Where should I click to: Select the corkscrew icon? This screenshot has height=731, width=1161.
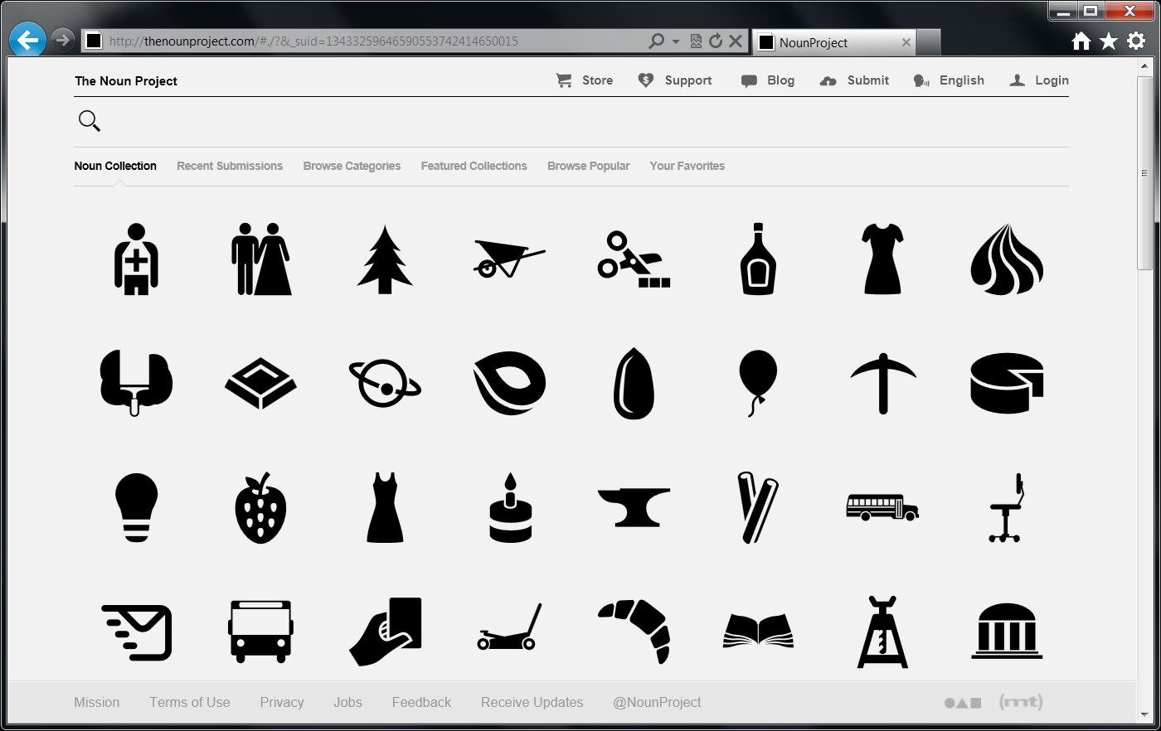tap(882, 632)
